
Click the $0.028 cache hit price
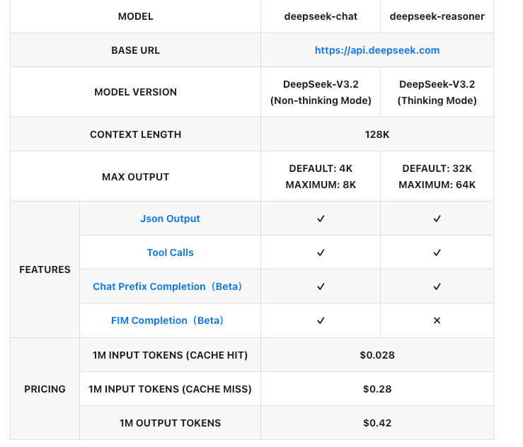pos(377,355)
